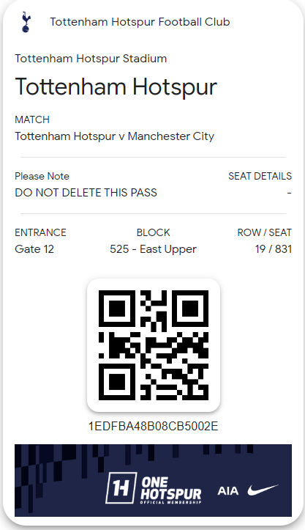Click the Please Note label
This screenshot has height=530, width=305.
point(42,176)
